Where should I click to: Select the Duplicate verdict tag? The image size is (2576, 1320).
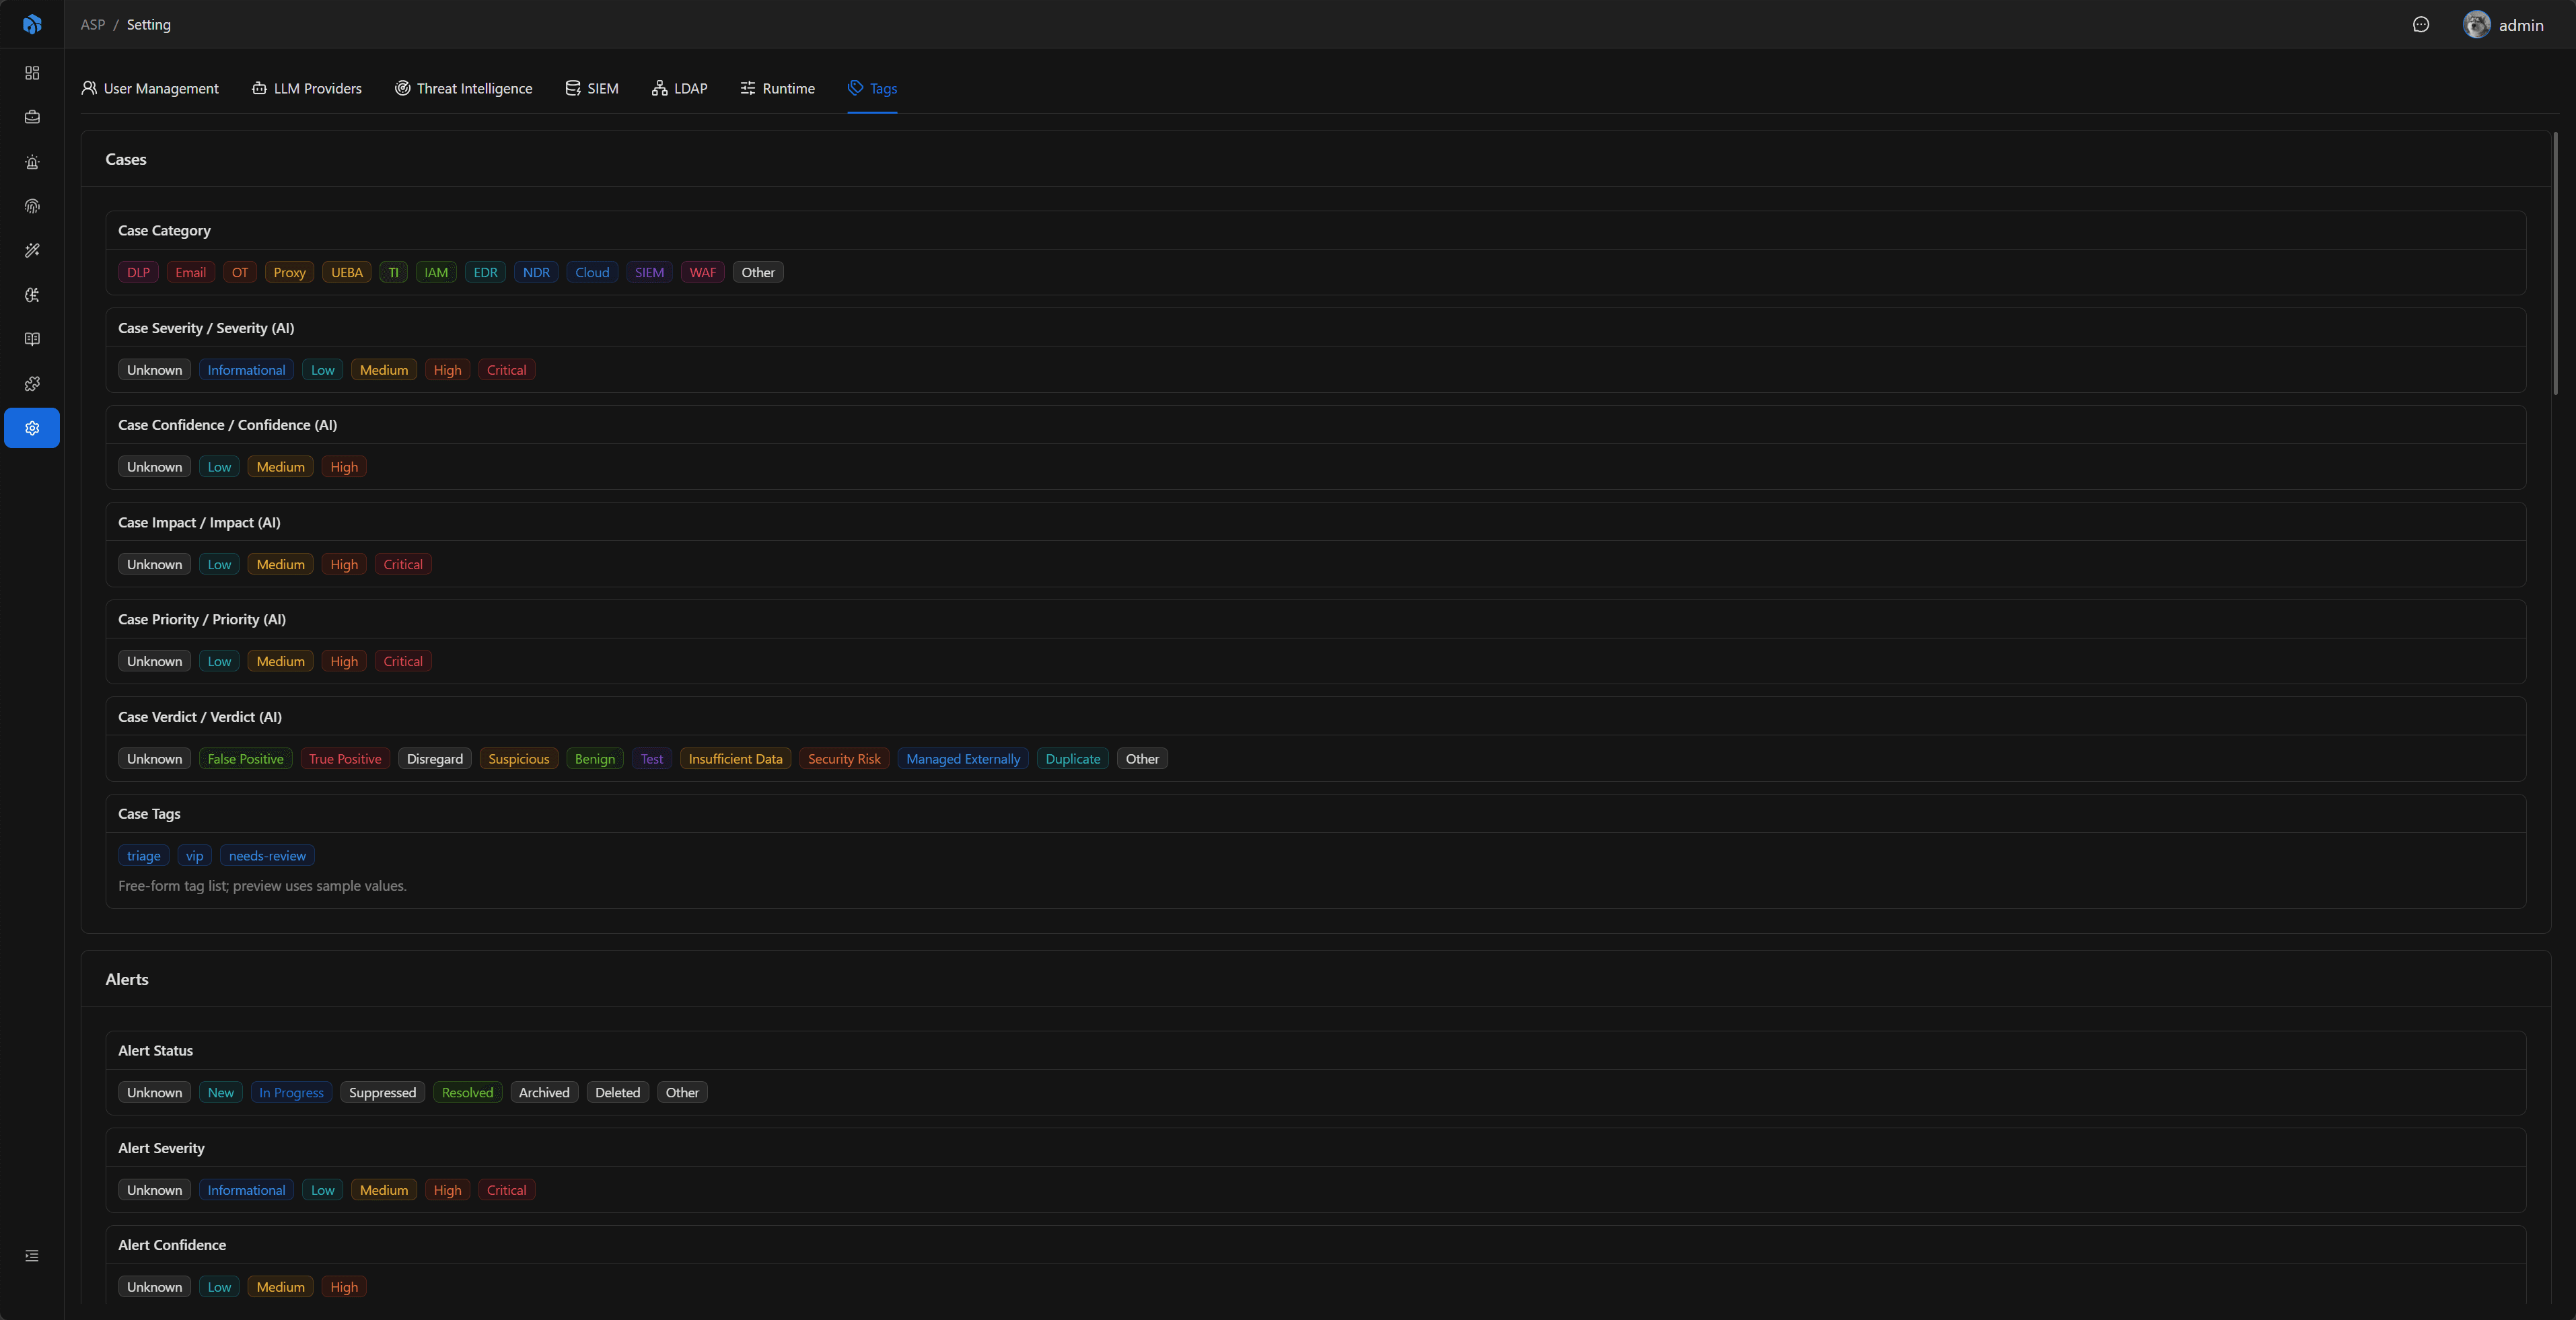pyautogui.click(x=1073, y=759)
